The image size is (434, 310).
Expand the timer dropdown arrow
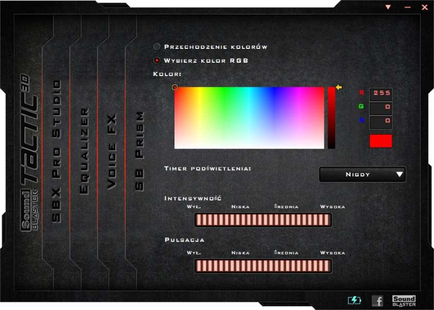click(400, 174)
